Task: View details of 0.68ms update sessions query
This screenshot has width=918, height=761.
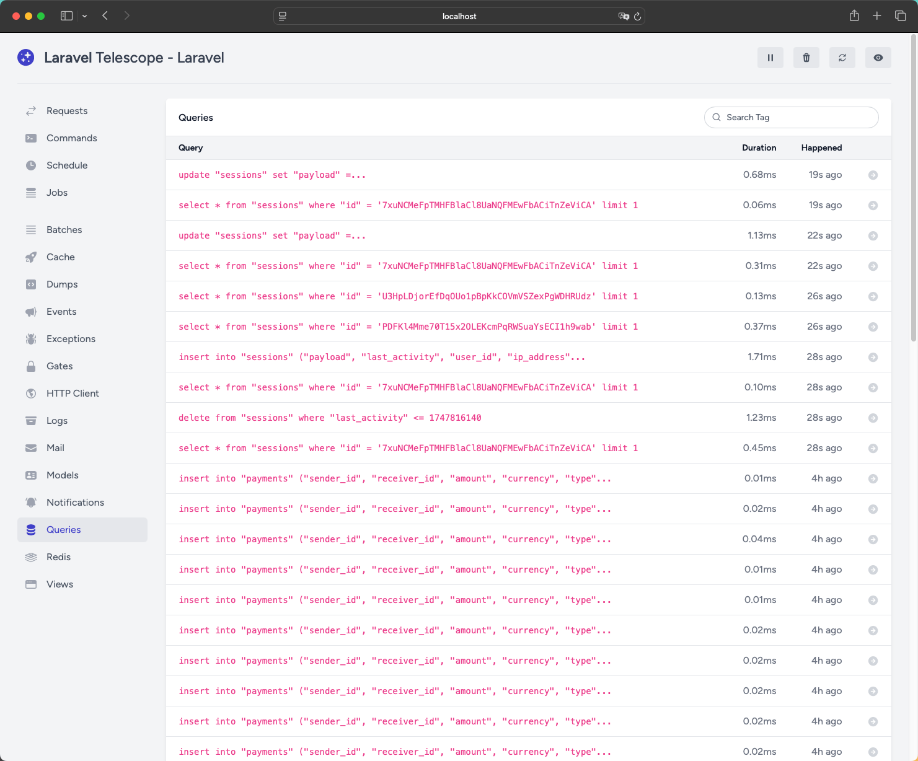Action: coord(873,175)
